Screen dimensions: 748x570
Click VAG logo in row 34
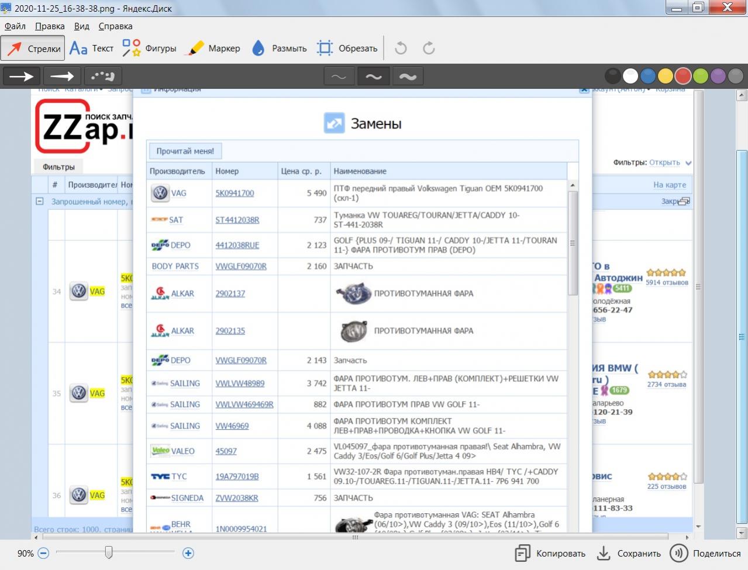point(78,291)
